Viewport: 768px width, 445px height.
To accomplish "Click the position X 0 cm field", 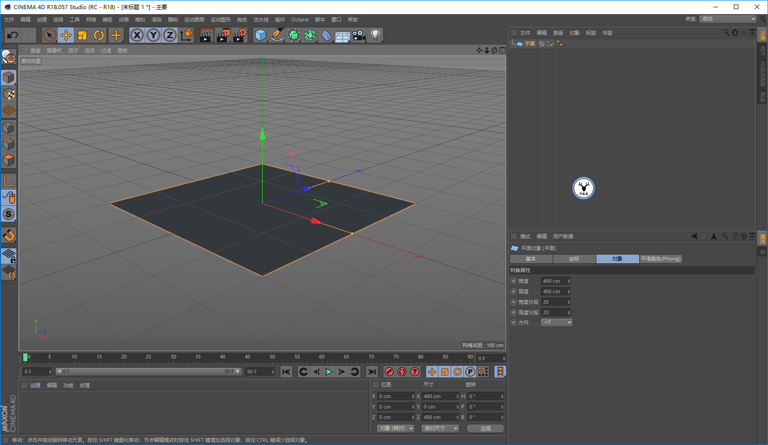I will (396, 396).
